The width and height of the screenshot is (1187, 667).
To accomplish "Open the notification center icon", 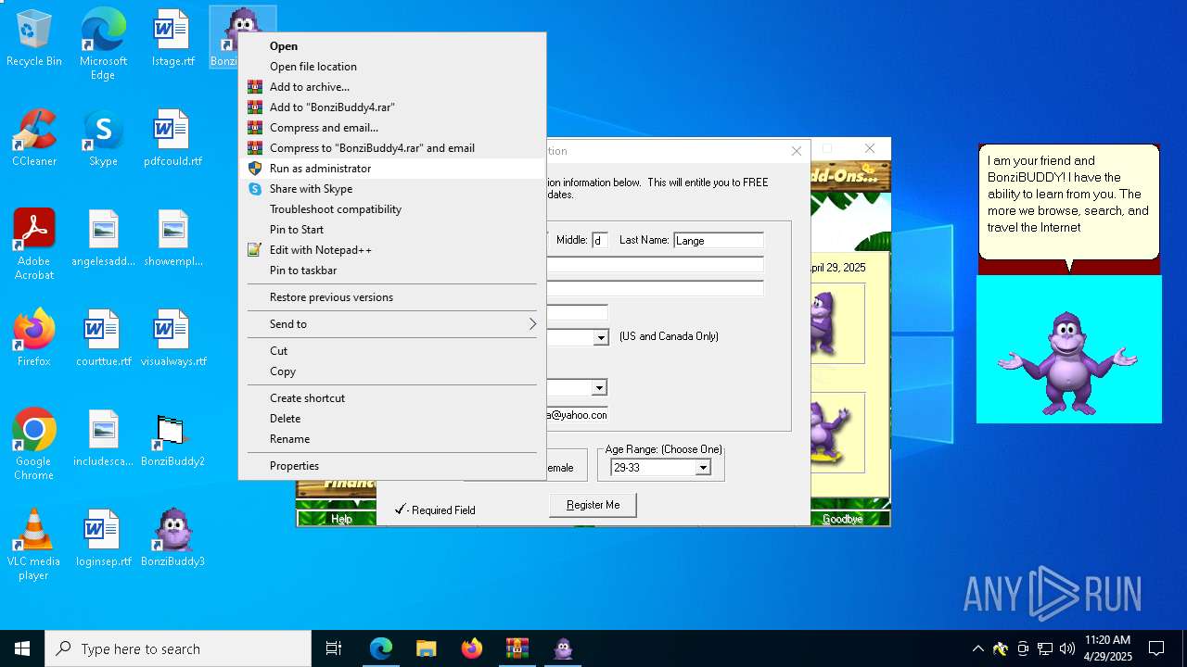I will coord(1156,648).
